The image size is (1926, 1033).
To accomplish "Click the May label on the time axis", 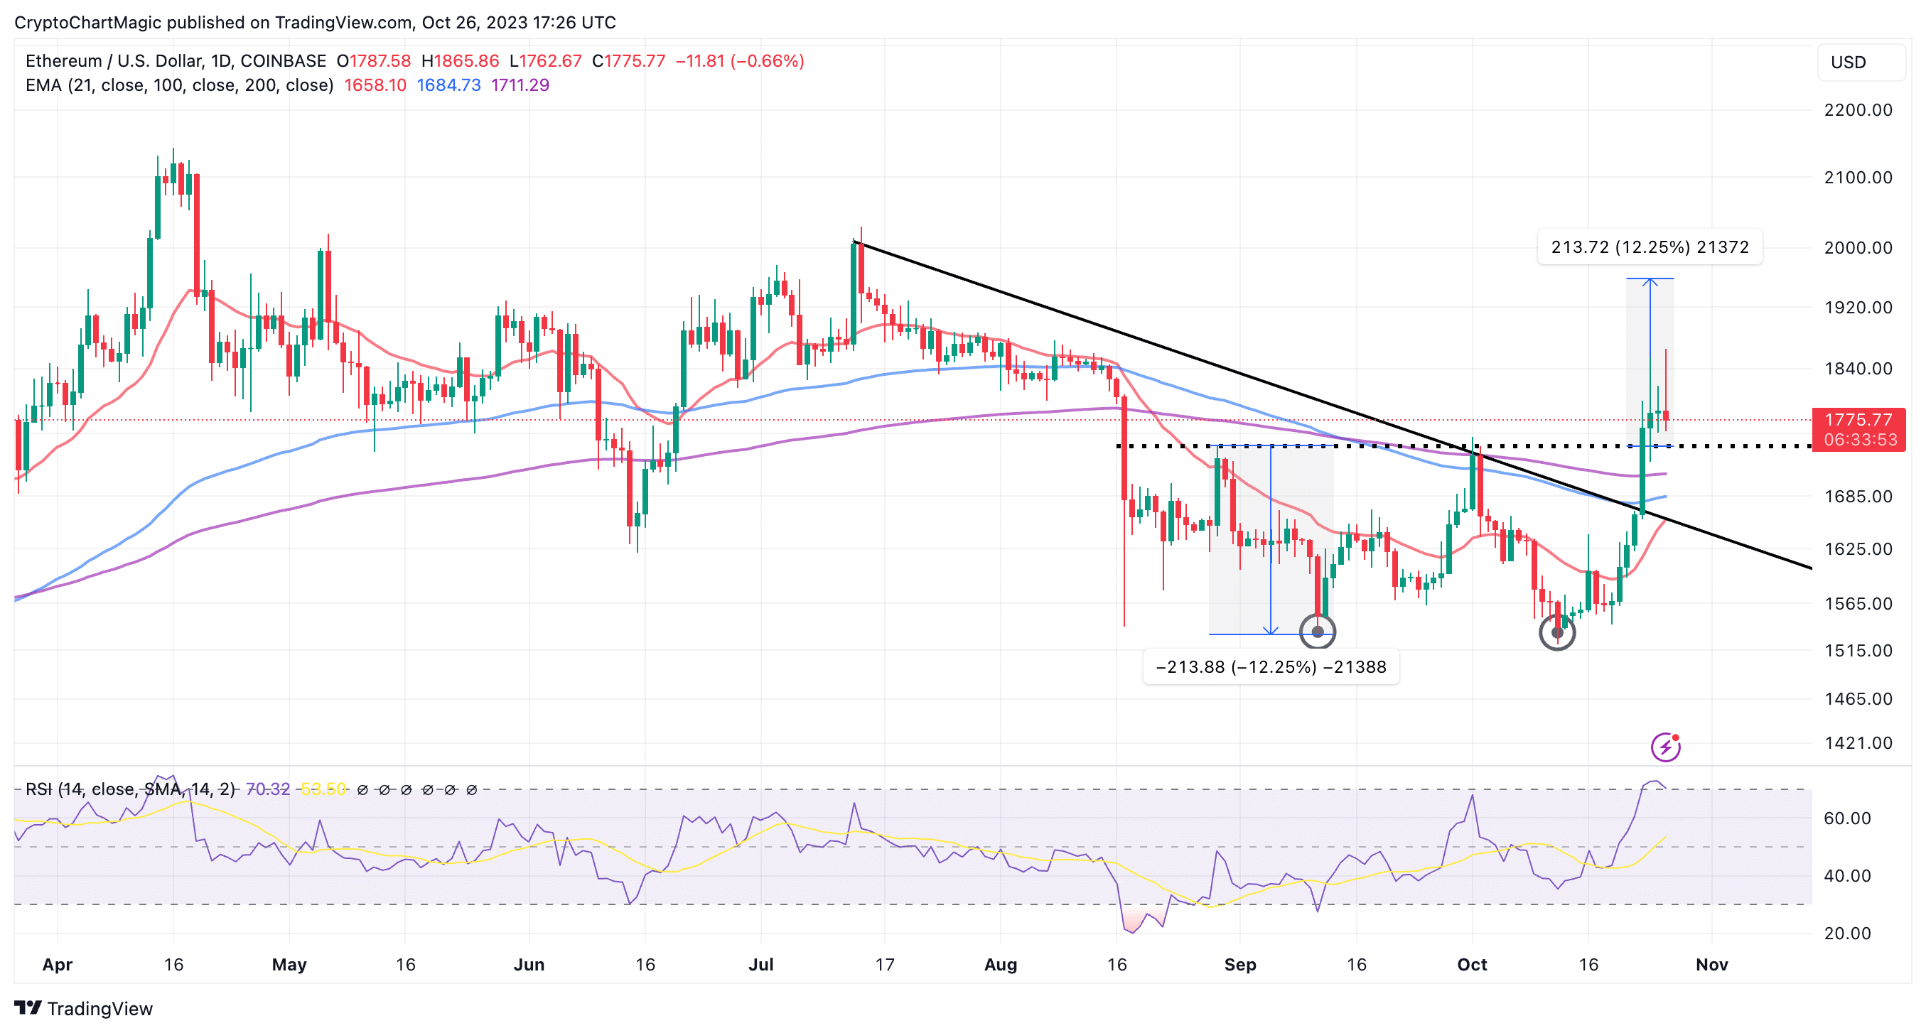I will [x=289, y=965].
